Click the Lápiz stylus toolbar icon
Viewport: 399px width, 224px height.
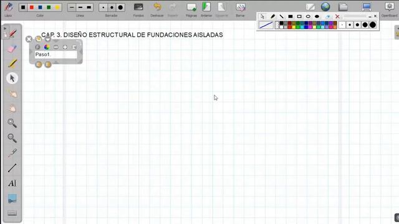point(9,7)
